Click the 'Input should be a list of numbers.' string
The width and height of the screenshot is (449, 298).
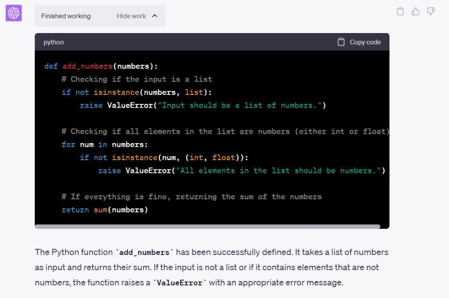[x=240, y=105]
